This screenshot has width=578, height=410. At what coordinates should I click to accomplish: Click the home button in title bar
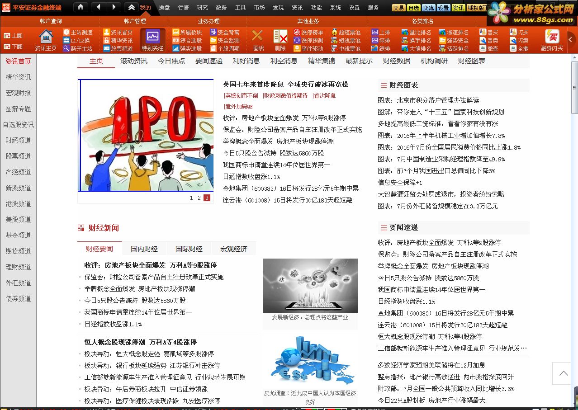[81, 7]
